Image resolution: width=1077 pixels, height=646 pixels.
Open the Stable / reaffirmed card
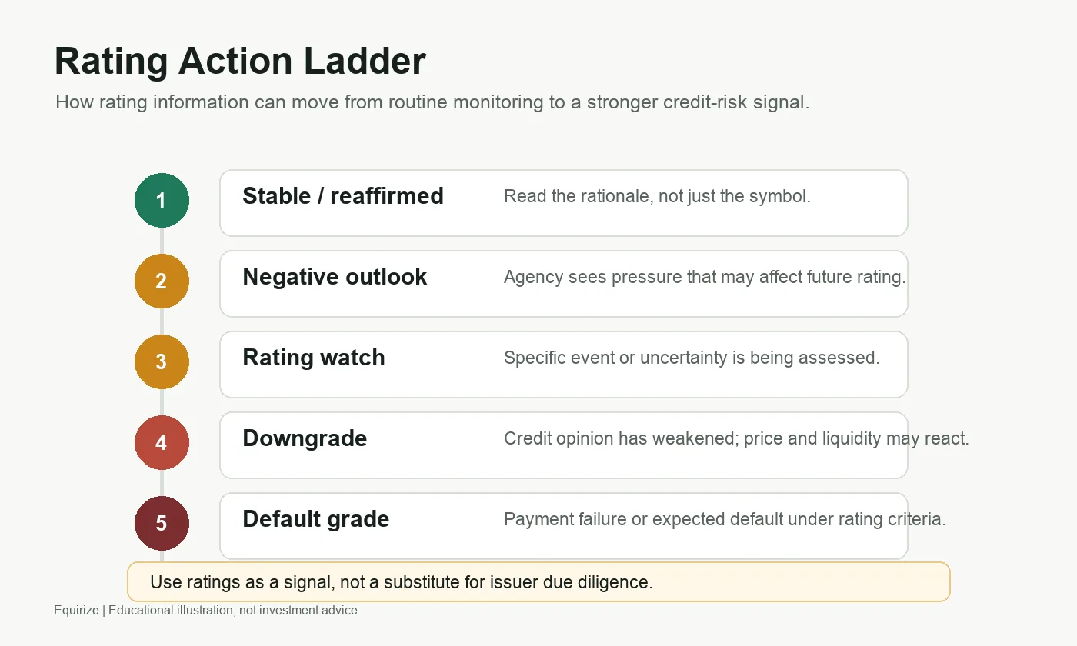564,203
